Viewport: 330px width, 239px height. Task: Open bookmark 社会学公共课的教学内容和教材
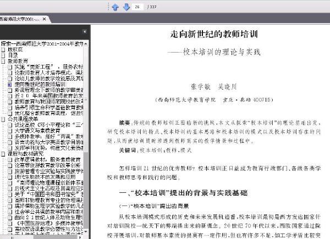[49, 212]
